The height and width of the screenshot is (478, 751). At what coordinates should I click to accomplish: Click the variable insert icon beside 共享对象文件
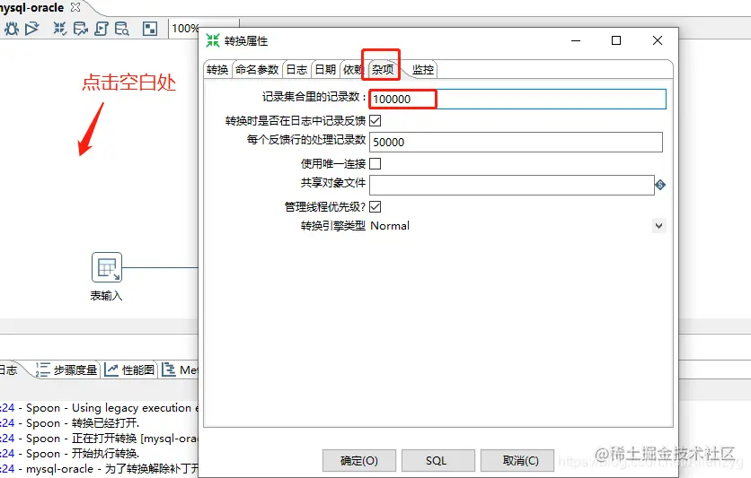tap(660, 185)
